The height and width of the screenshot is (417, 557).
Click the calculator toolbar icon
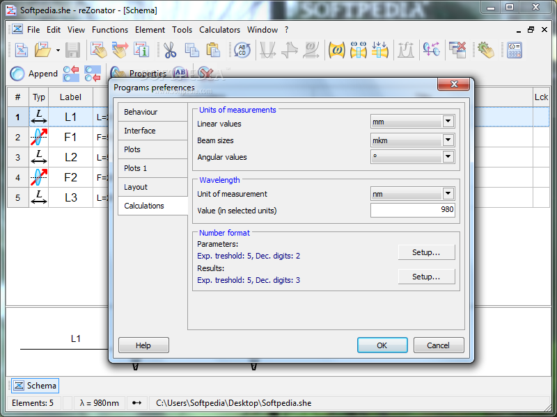[515, 50]
